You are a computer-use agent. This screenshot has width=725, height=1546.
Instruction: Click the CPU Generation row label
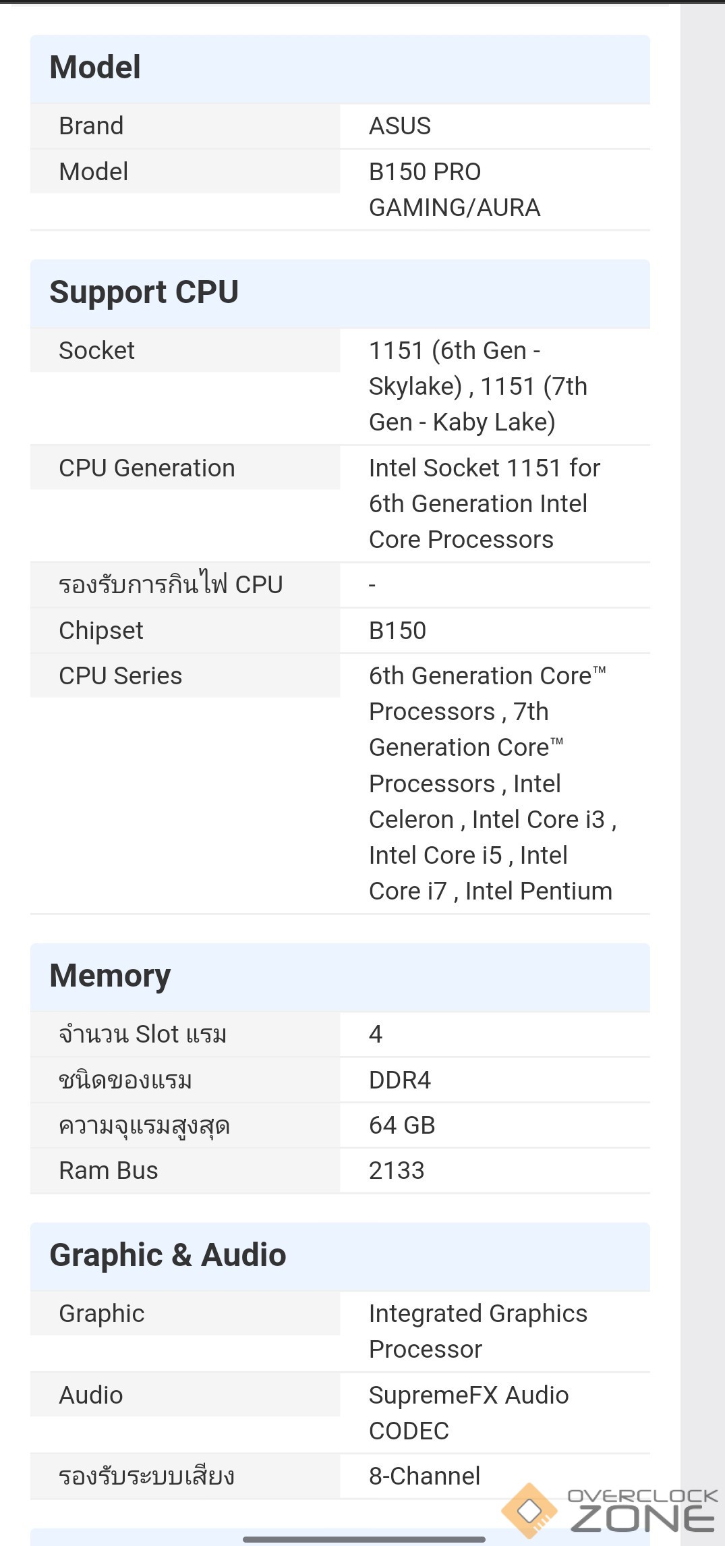pos(147,468)
